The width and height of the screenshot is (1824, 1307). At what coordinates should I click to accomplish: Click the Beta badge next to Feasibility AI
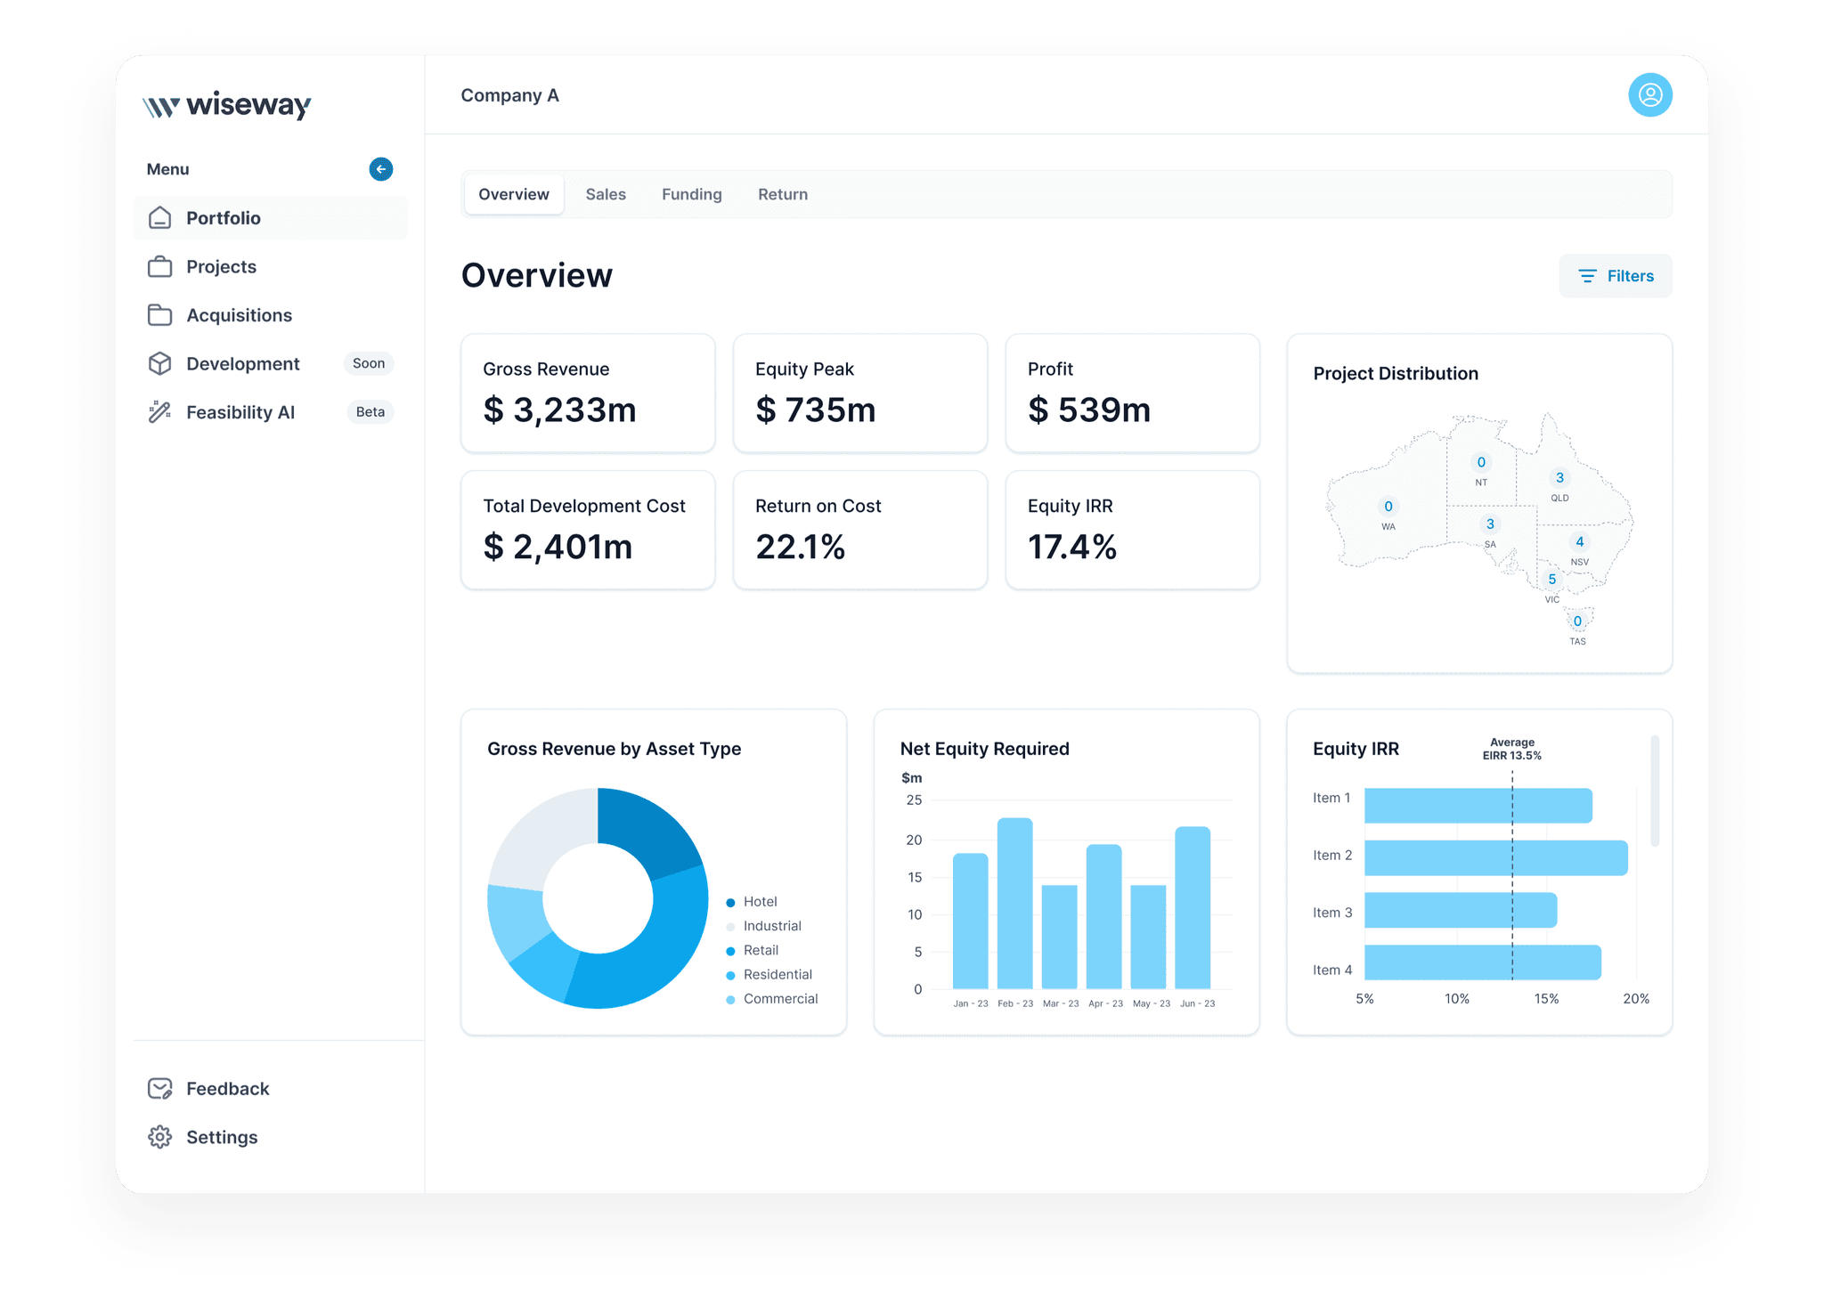(x=370, y=412)
